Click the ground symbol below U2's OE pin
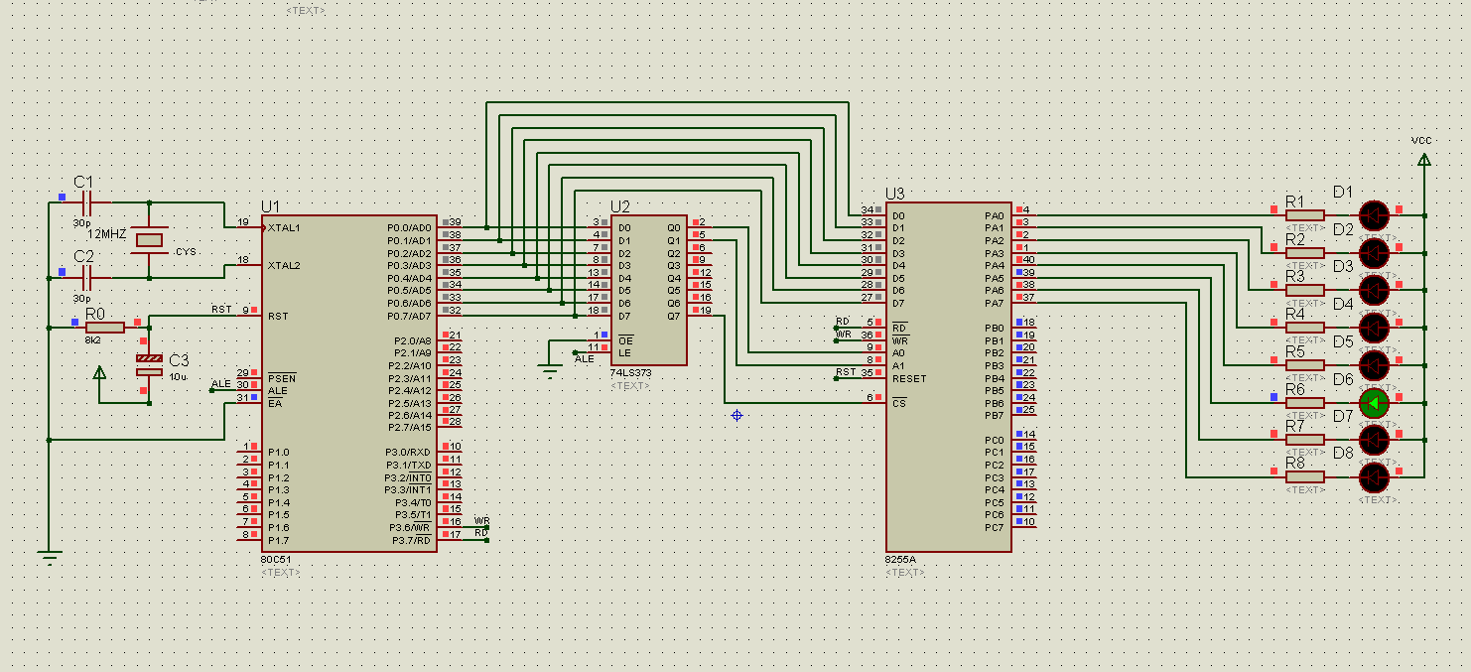The width and height of the screenshot is (1471, 672). point(550,372)
